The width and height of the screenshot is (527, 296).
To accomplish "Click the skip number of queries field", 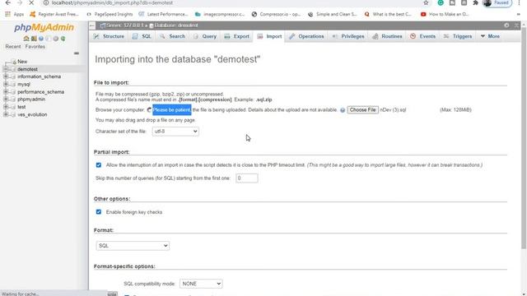I will pos(247,178).
